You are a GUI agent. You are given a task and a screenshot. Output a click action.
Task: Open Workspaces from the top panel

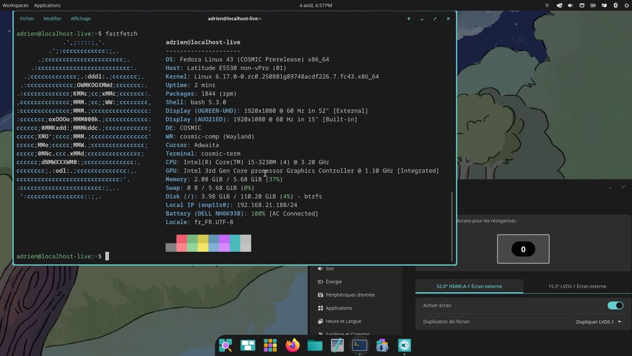(15, 5)
